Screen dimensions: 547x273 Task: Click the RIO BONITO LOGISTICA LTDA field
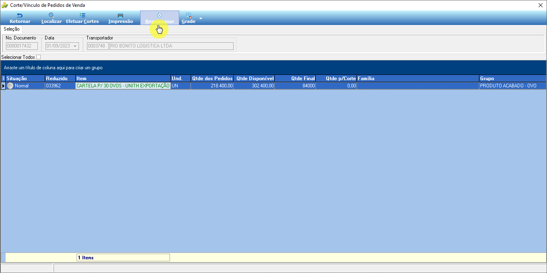click(x=172, y=46)
